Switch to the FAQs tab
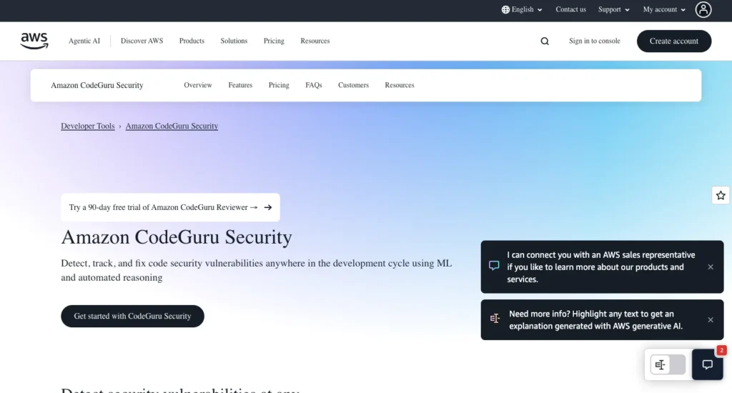732x393 pixels. tap(314, 85)
